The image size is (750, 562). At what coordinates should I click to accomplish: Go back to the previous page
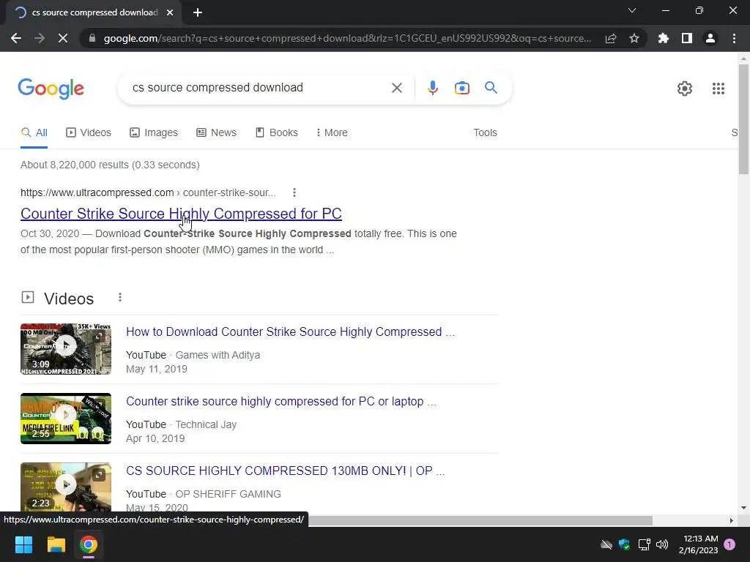tap(16, 38)
